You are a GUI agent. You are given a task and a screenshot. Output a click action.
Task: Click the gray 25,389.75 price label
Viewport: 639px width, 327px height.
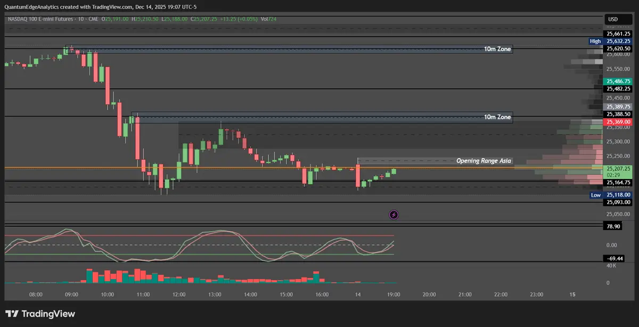coord(618,107)
